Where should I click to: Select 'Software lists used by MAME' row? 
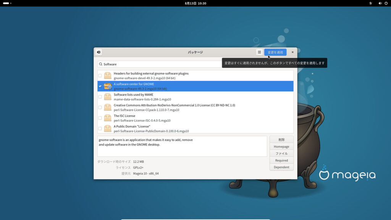[x=195, y=97]
